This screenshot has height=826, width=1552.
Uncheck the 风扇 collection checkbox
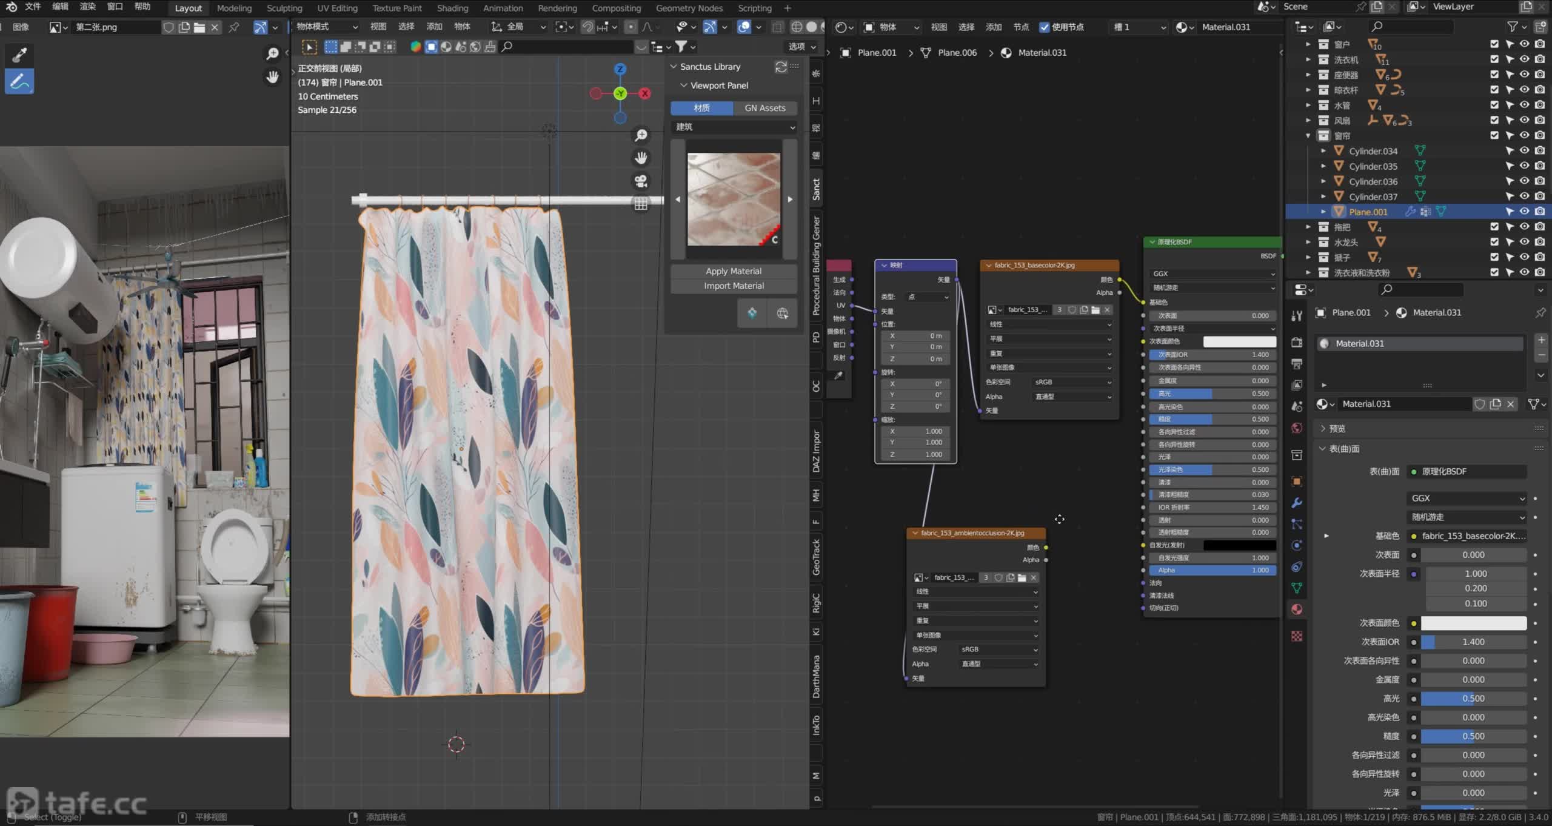[1494, 120]
